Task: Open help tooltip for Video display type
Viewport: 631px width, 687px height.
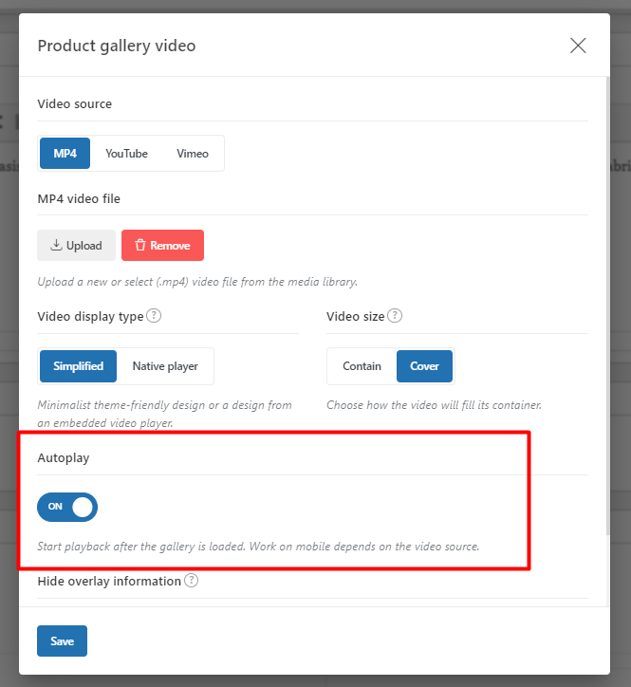Action: point(154,315)
